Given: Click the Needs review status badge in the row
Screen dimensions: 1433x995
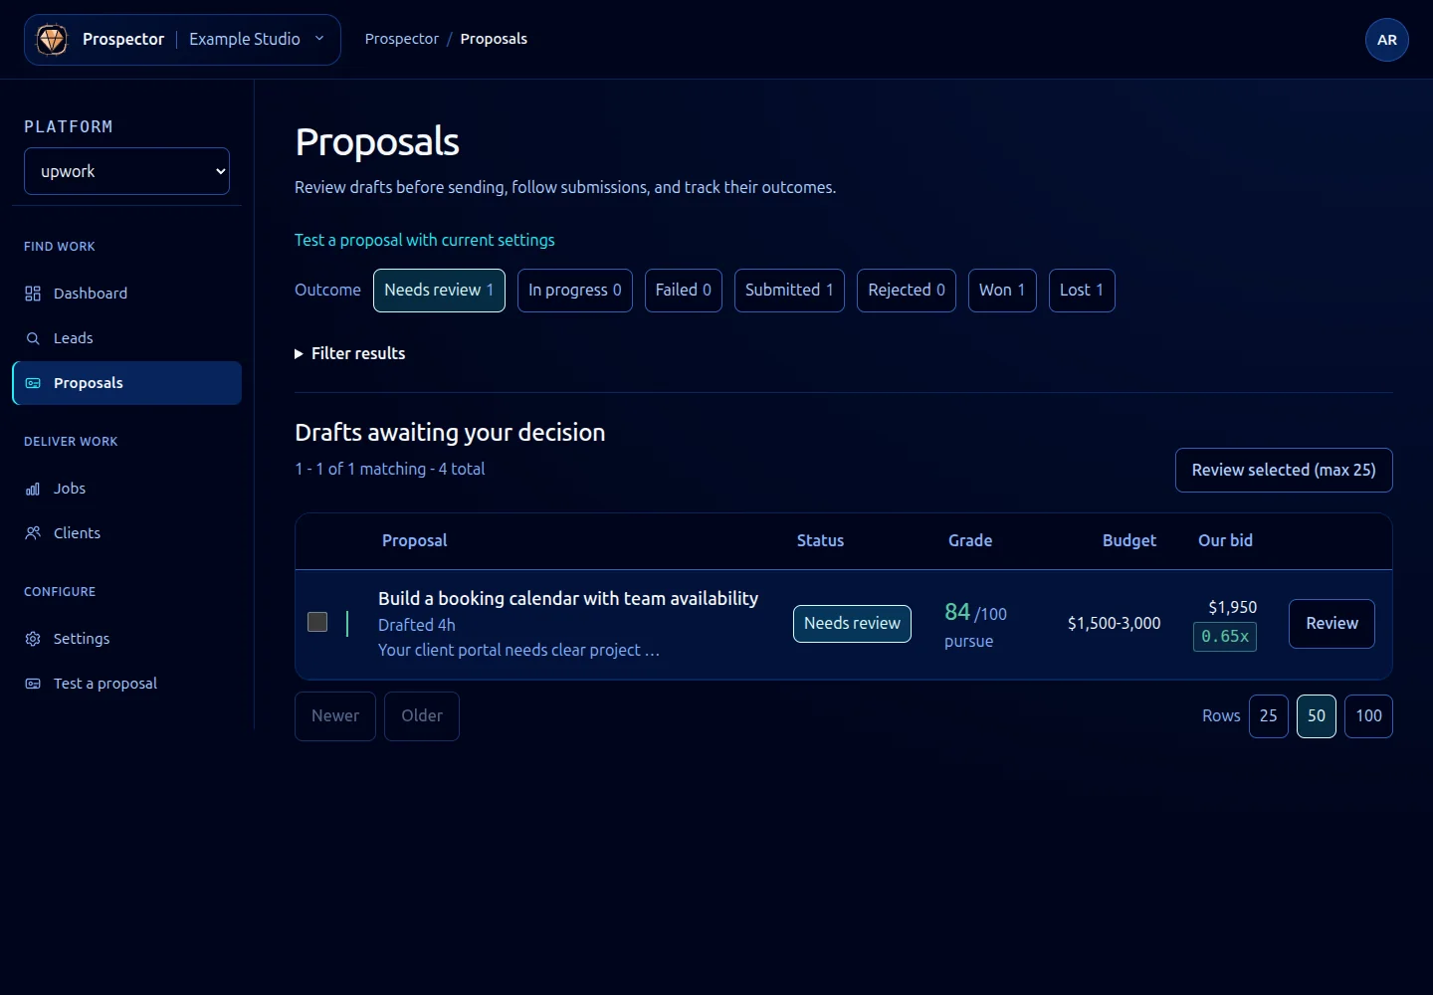Looking at the screenshot, I should tap(852, 624).
